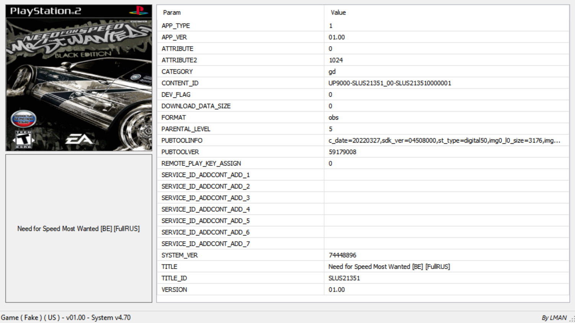Click the TITLE parameter name
The width and height of the screenshot is (575, 323).
pos(169,266)
